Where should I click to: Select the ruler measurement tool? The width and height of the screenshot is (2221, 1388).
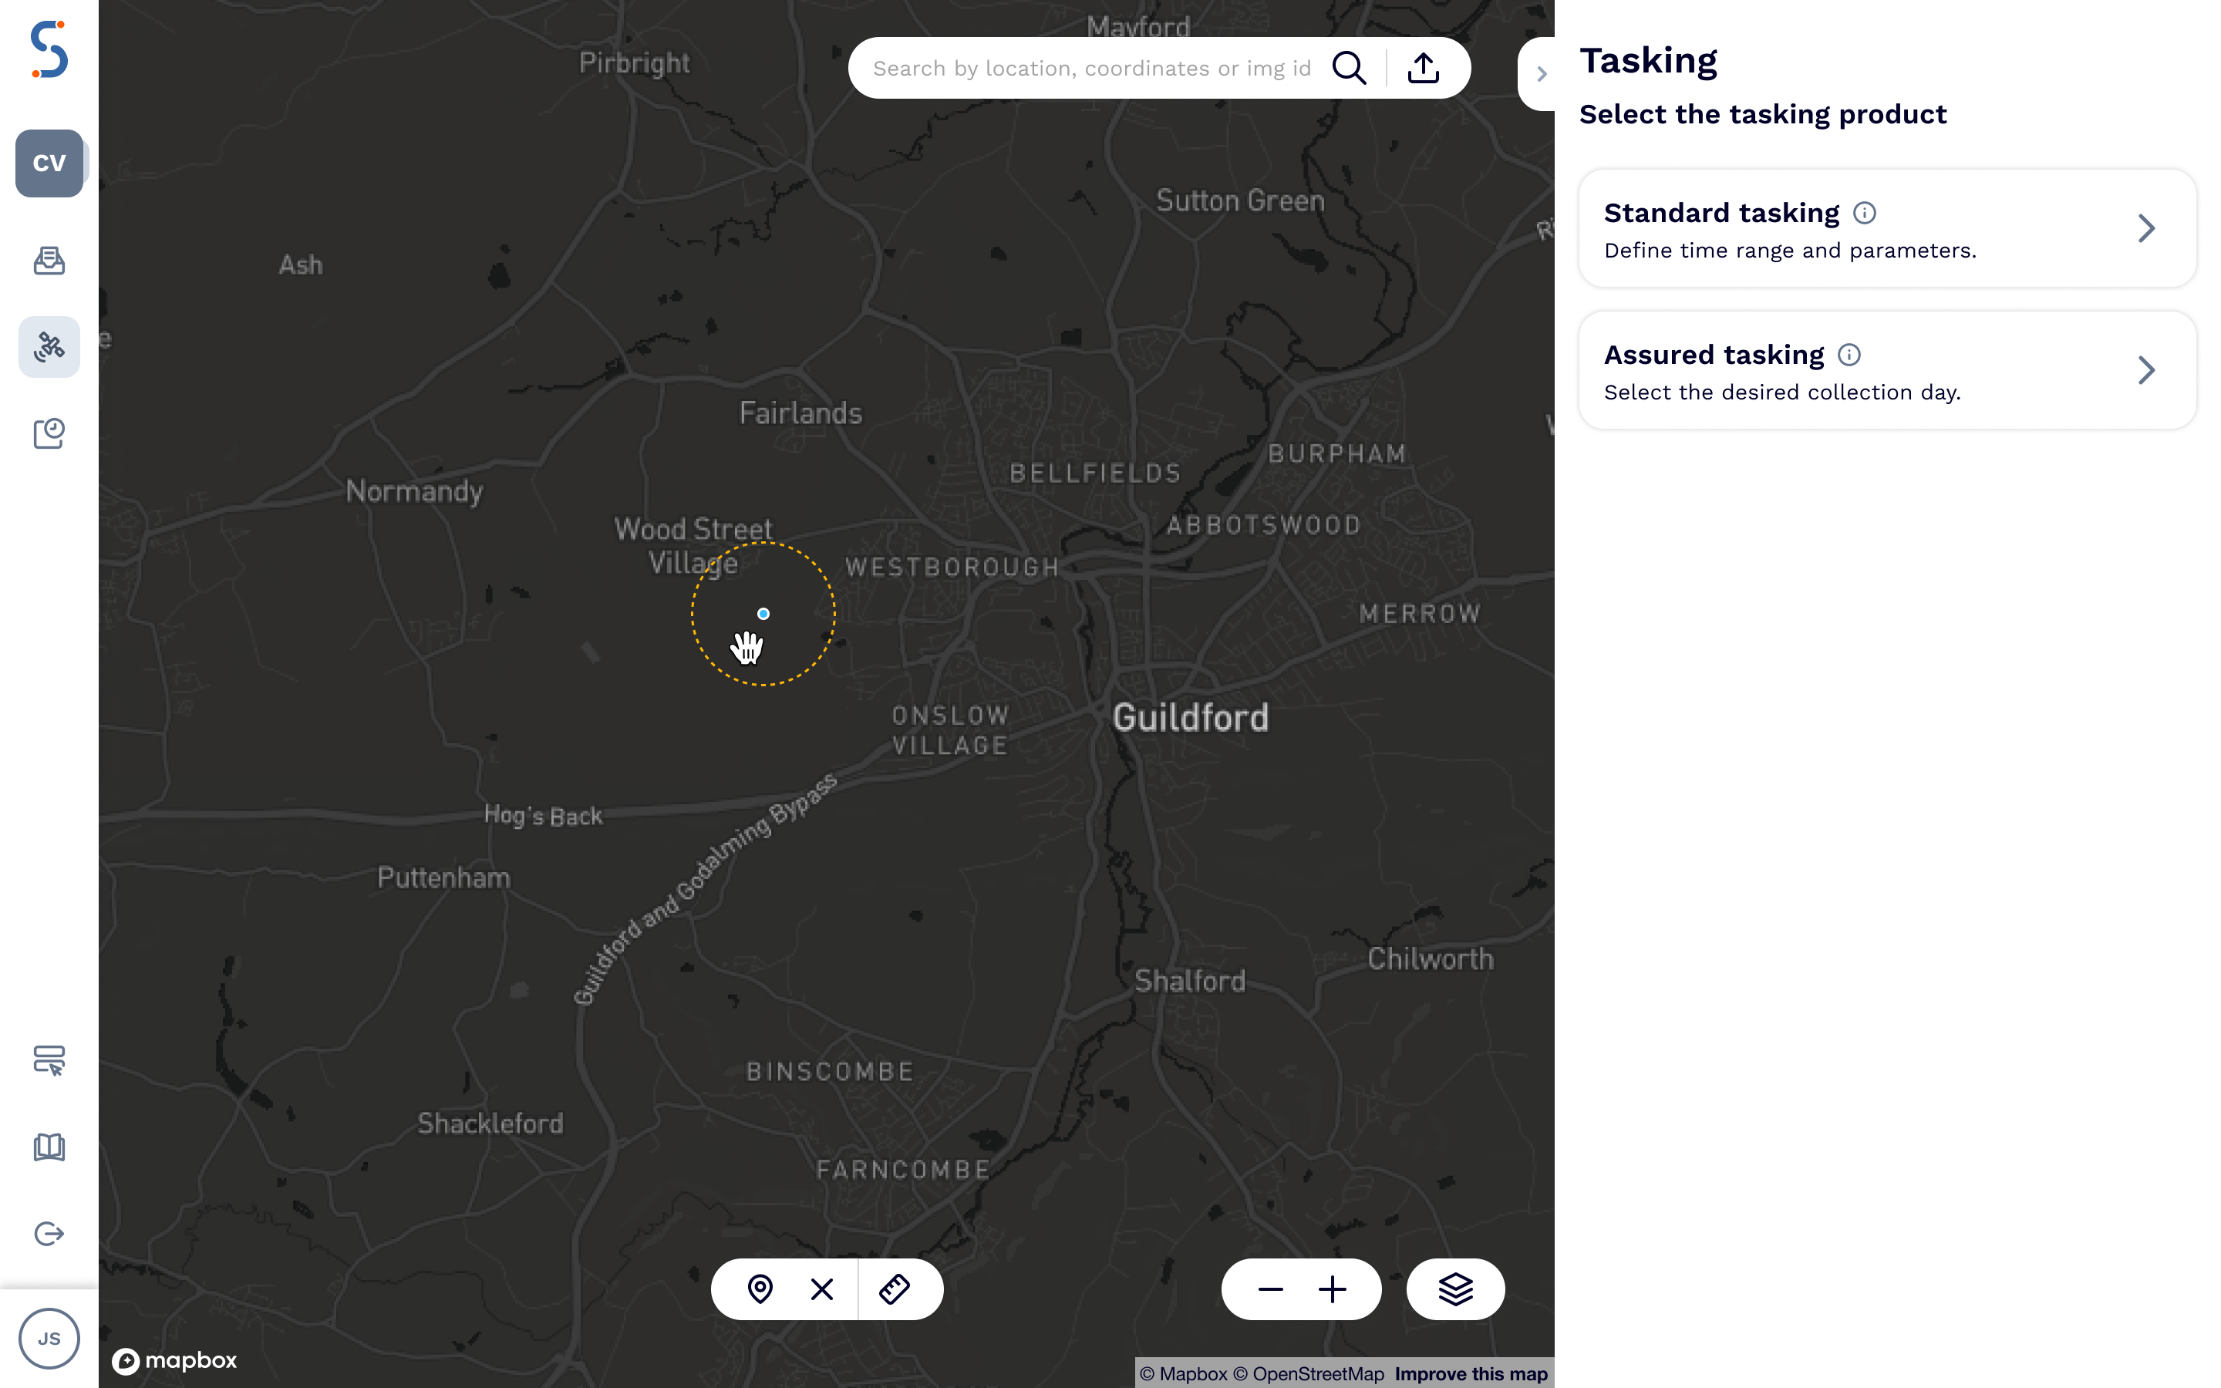pyautogui.click(x=894, y=1289)
